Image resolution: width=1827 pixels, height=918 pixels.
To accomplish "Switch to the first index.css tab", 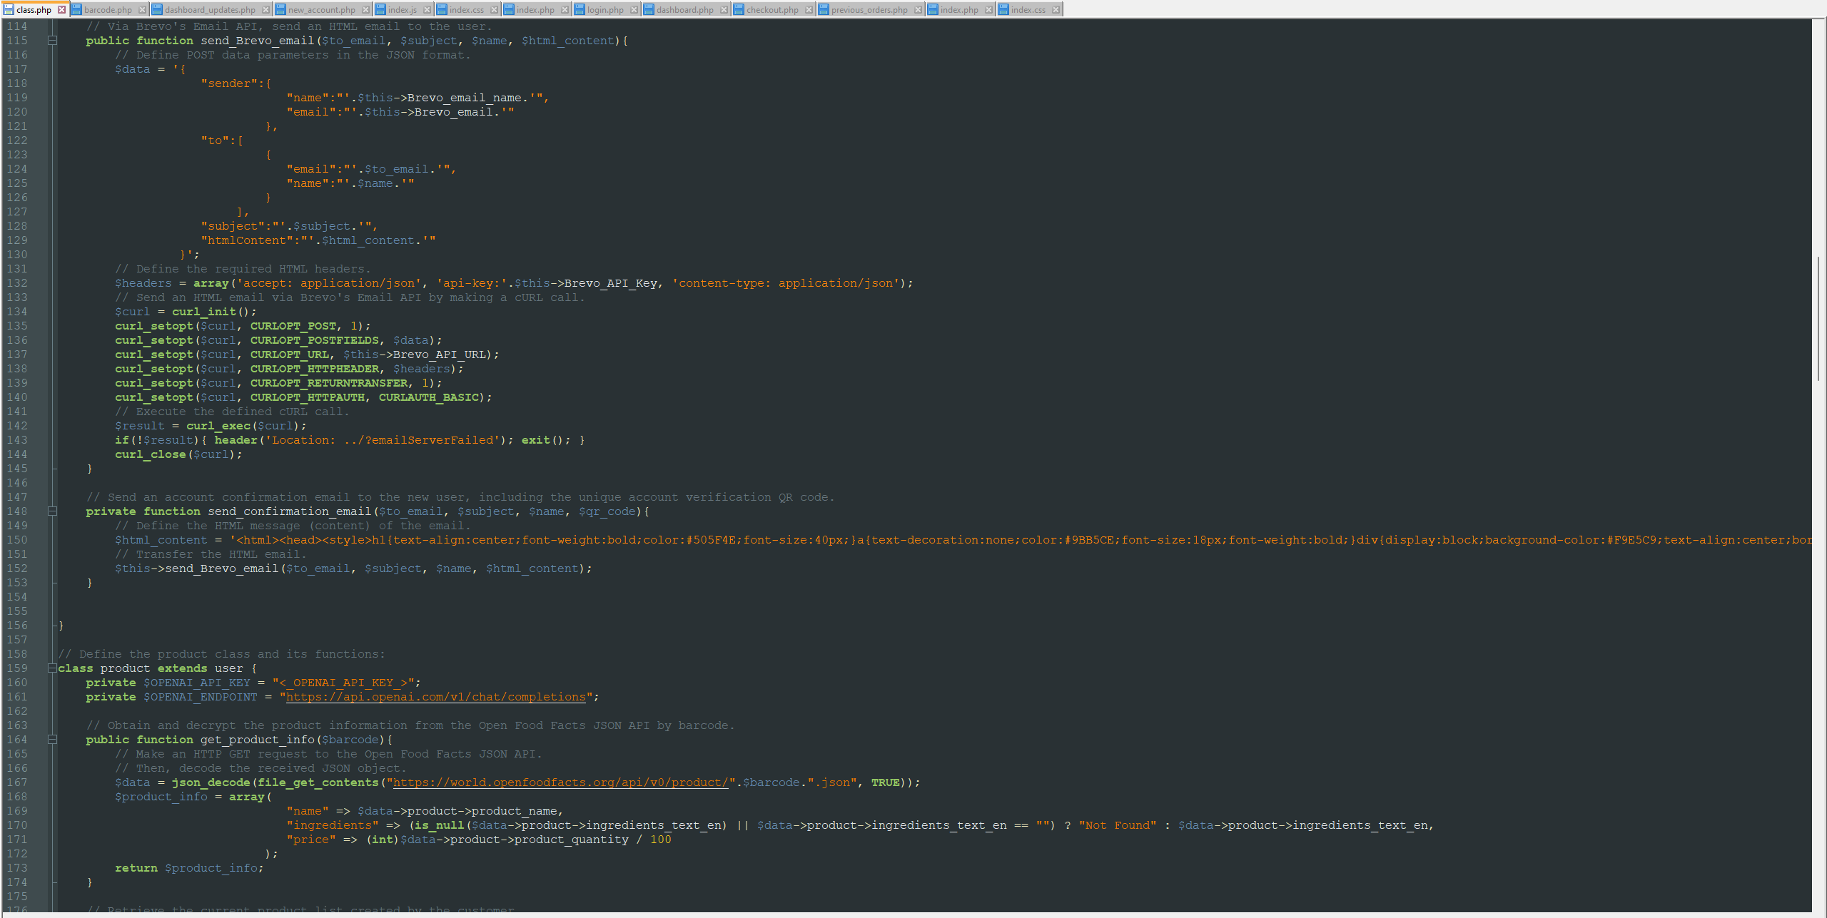I will click(x=467, y=9).
